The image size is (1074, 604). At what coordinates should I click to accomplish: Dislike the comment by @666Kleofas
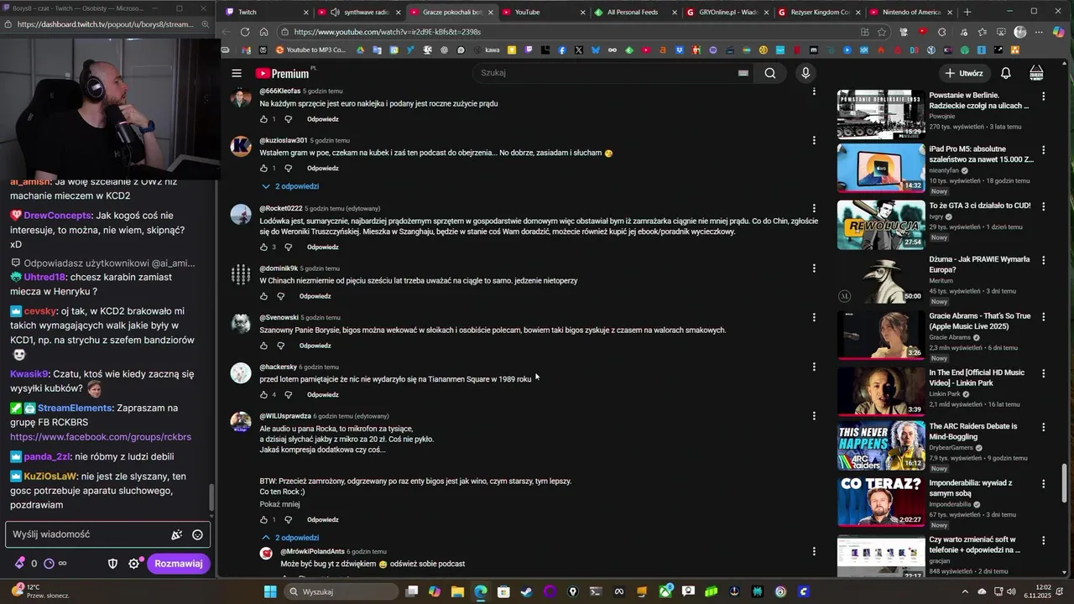point(288,119)
